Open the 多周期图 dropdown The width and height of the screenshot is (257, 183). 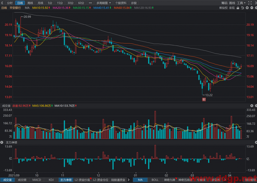(x=104, y=3)
